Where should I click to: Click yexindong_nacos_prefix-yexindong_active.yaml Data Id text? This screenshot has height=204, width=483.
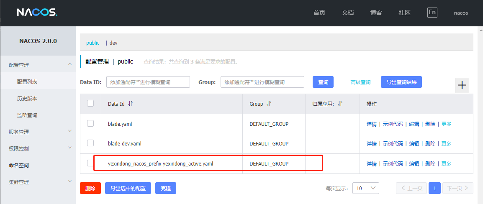click(x=160, y=164)
